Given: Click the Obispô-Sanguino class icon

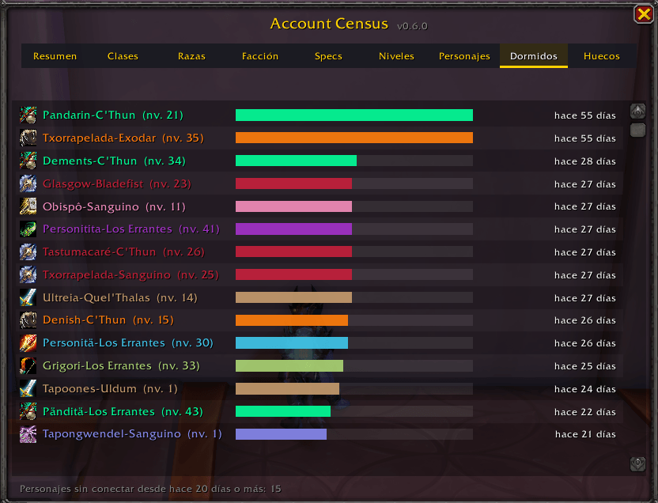Looking at the screenshot, I should coord(28,206).
